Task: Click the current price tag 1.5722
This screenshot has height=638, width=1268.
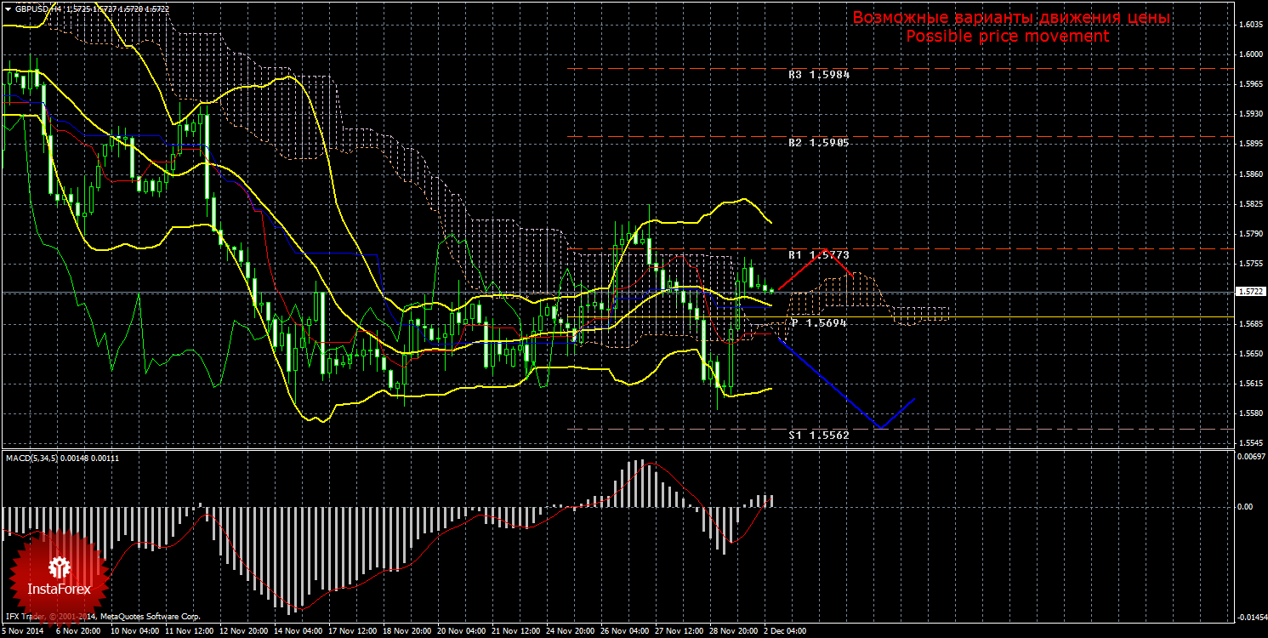Action: pyautogui.click(x=1250, y=291)
